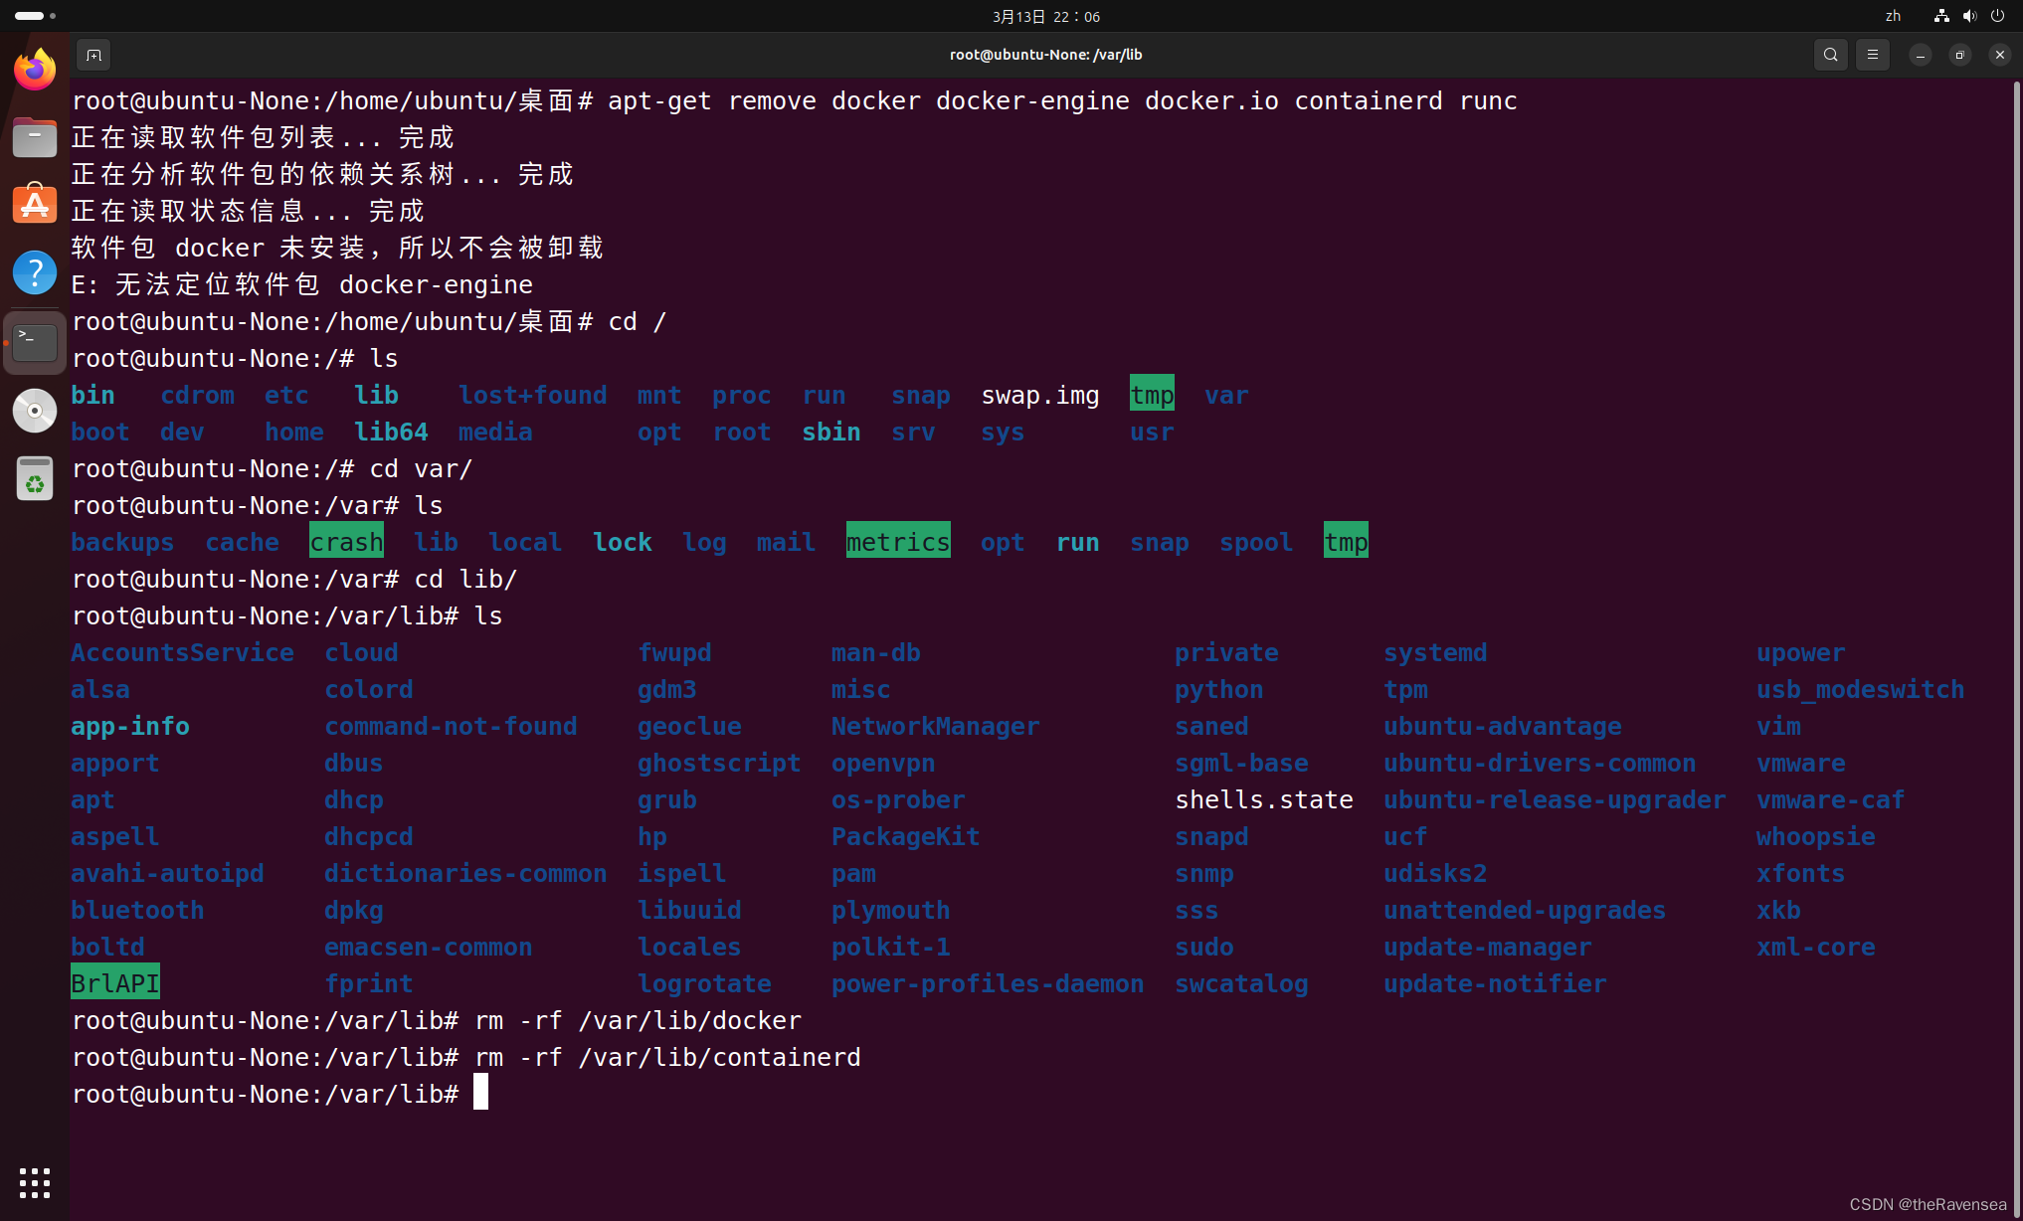
Task: Click the system calendar/clock display
Action: click(x=1011, y=16)
